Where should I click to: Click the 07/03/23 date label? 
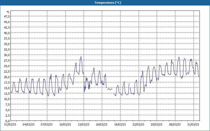(x=47, y=125)
